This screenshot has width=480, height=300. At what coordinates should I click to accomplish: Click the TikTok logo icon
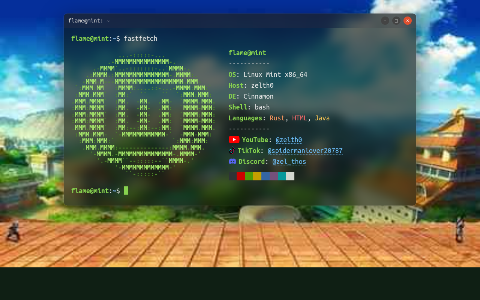[x=232, y=150]
